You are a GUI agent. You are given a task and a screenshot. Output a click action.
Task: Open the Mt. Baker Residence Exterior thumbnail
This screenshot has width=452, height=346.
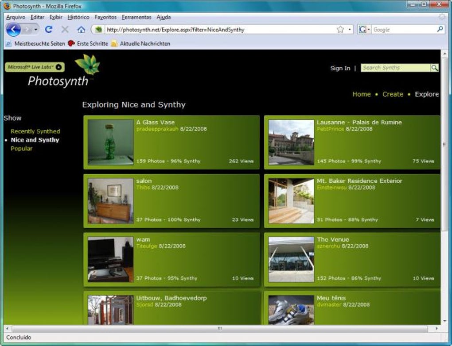[x=291, y=201]
